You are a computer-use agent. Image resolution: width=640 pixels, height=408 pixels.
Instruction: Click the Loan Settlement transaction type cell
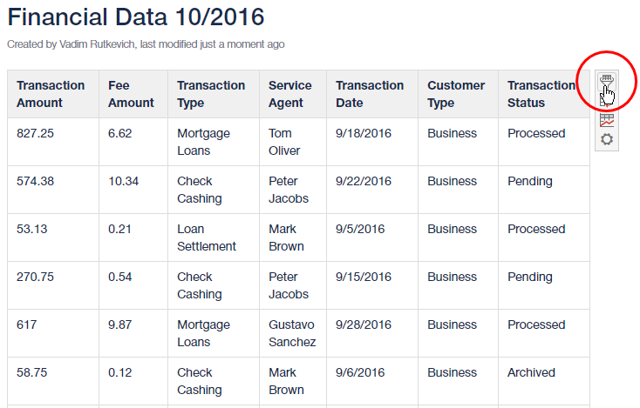coord(206,237)
